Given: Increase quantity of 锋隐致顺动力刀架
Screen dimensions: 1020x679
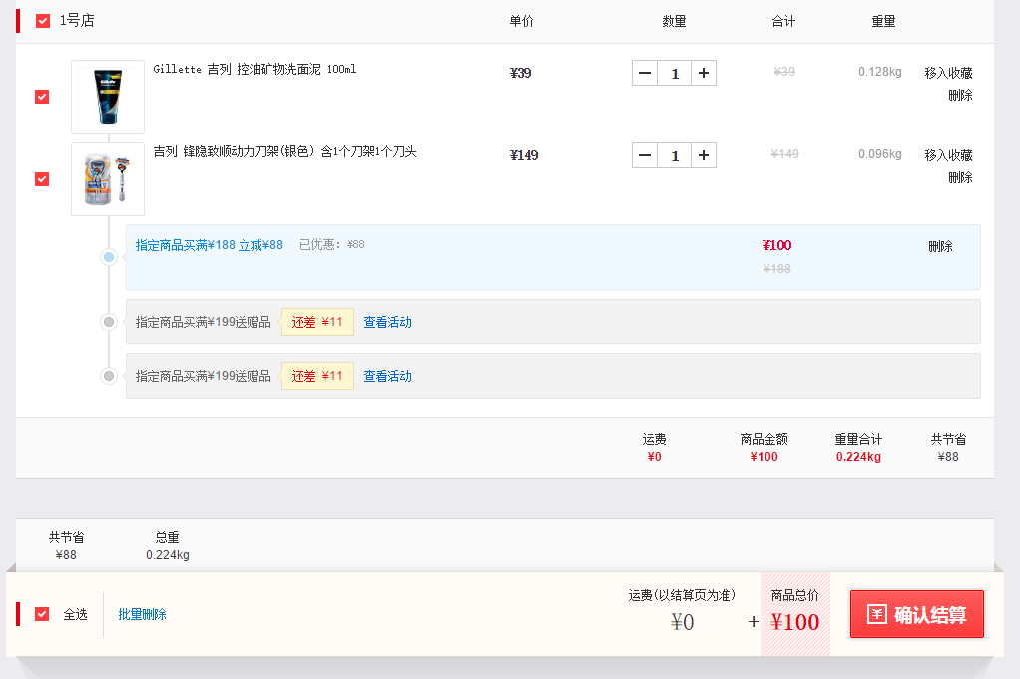Looking at the screenshot, I should coord(704,155).
